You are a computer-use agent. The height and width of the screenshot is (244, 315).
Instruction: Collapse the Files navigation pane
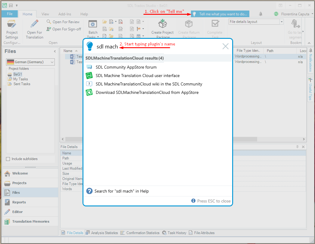pyautogui.click(x=55, y=51)
